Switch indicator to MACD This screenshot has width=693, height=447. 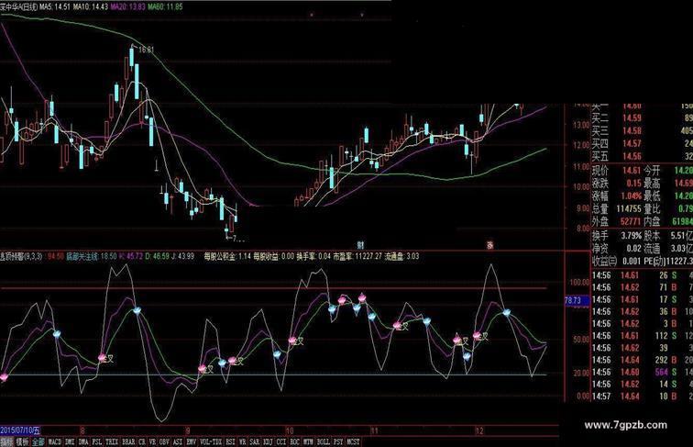tap(55, 441)
